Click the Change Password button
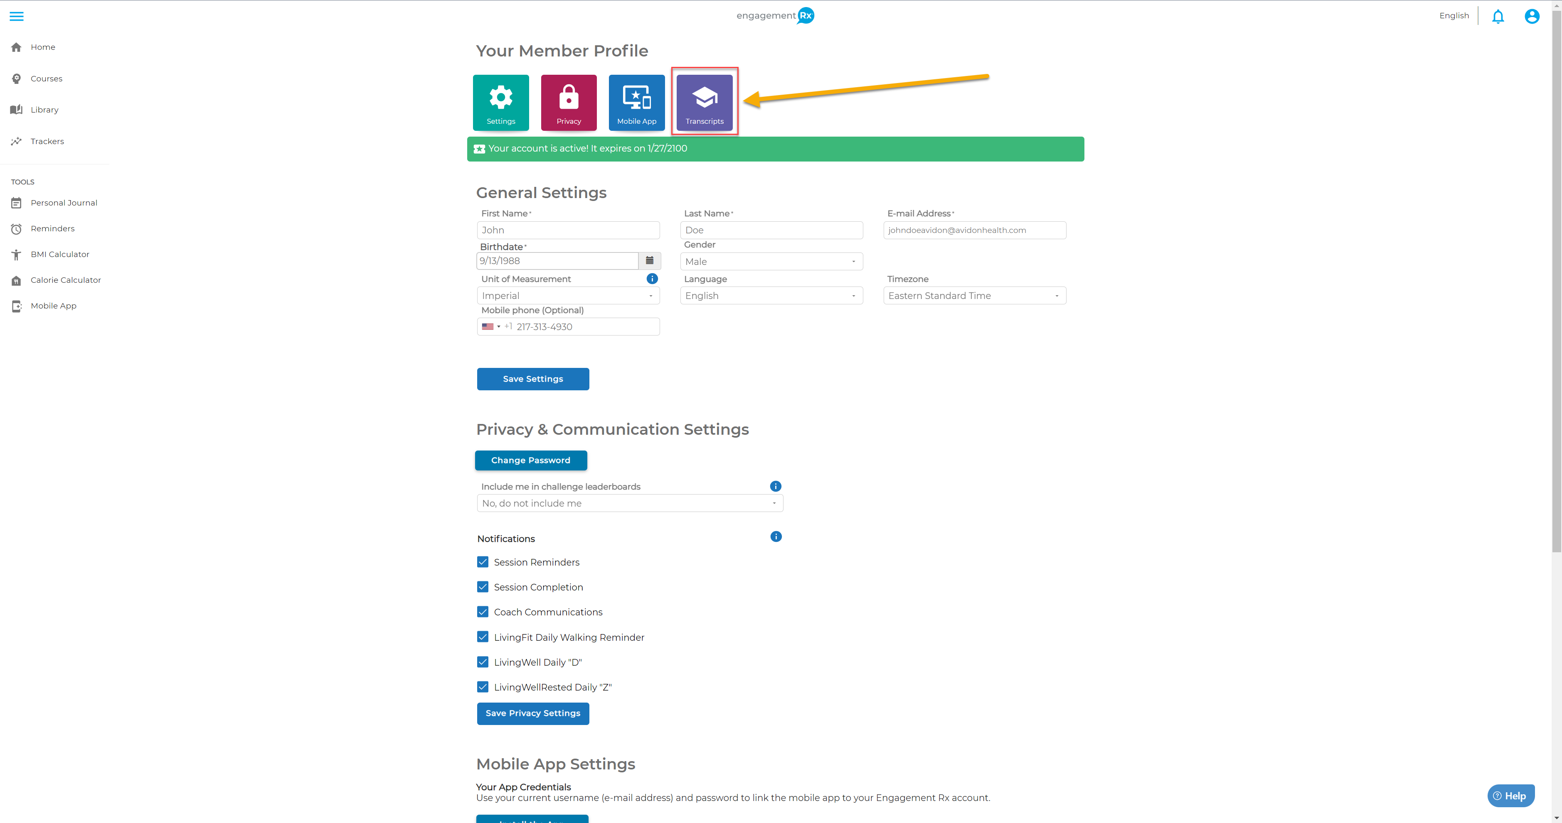The width and height of the screenshot is (1562, 823). pyautogui.click(x=530, y=460)
